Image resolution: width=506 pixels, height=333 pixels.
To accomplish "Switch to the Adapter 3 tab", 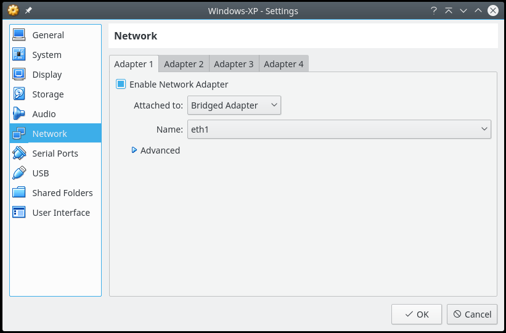I will [x=234, y=64].
